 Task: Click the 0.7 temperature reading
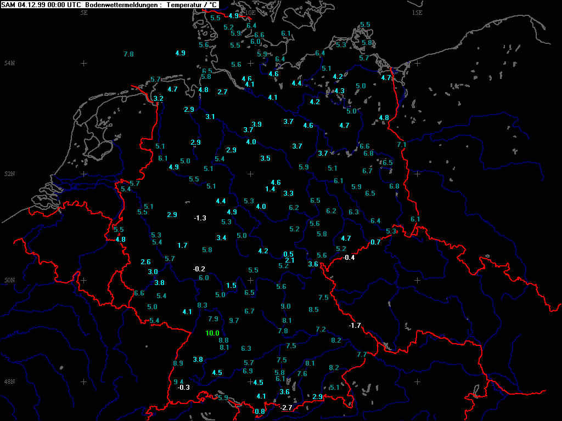point(376,242)
